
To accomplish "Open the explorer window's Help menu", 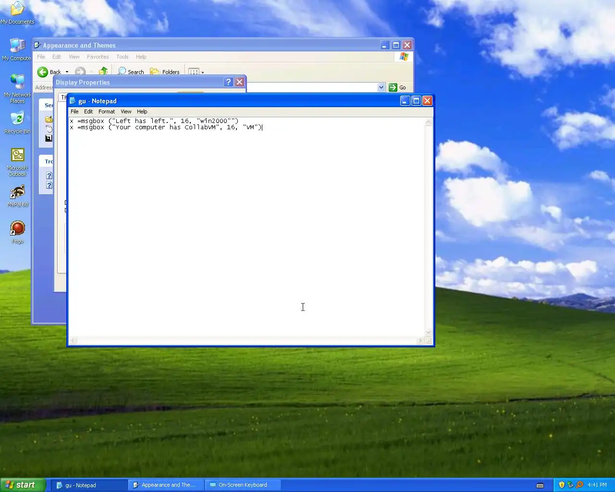I will click(x=141, y=57).
